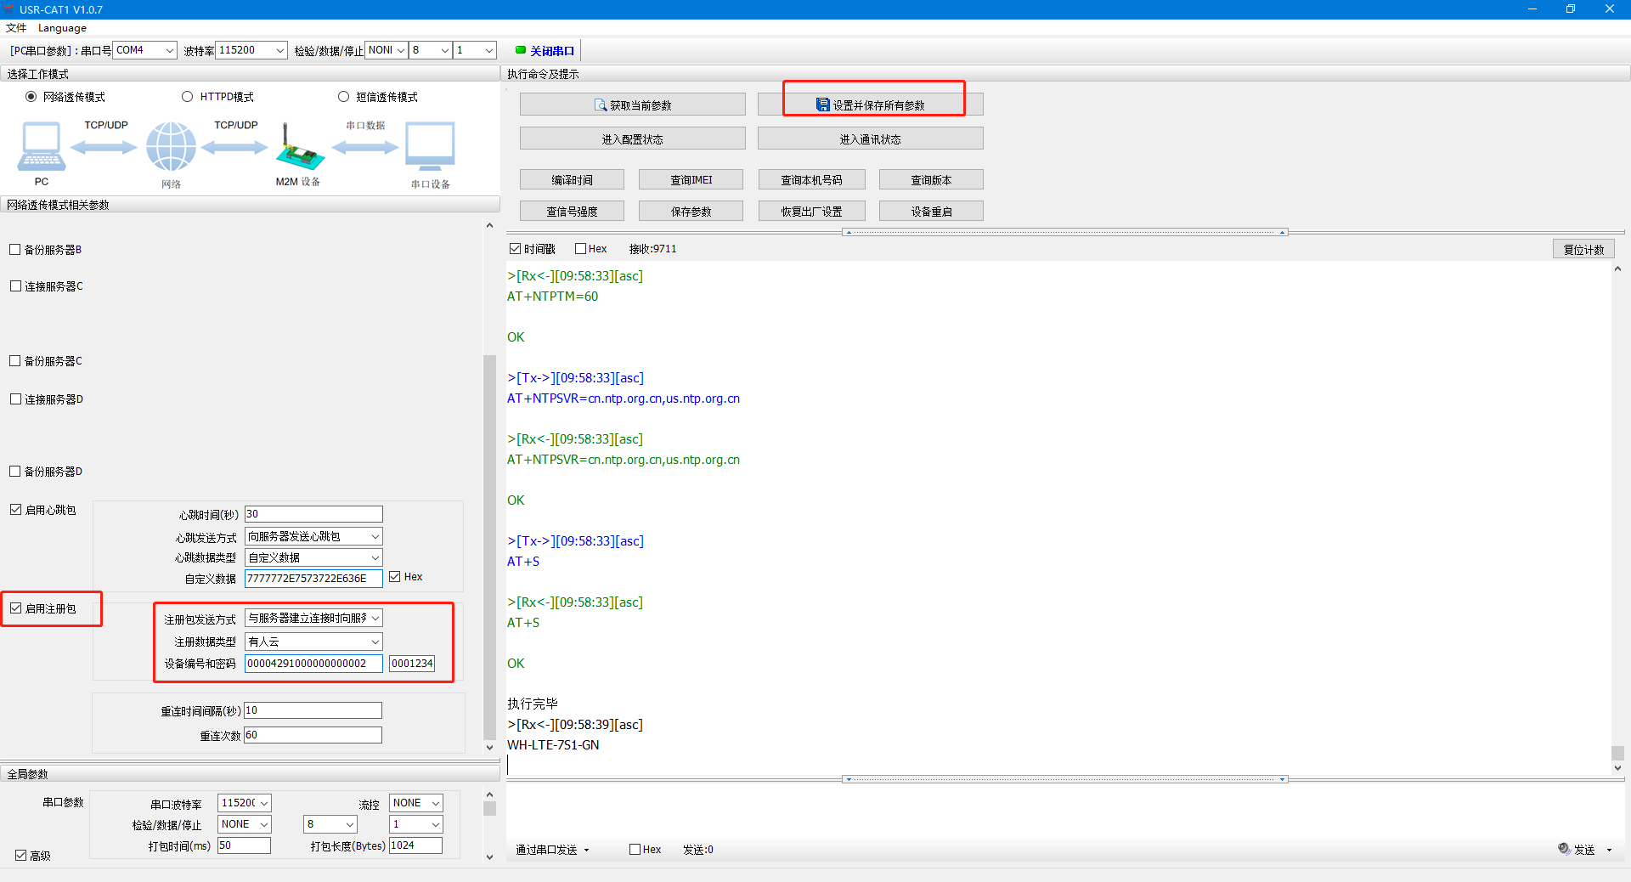
Task: Open 流控 NONE dropdown
Action: (x=416, y=803)
